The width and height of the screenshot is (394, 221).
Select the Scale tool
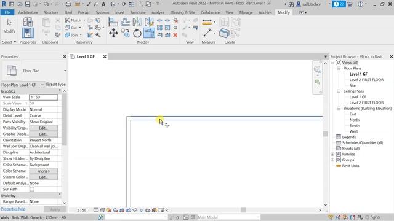tap(167, 28)
